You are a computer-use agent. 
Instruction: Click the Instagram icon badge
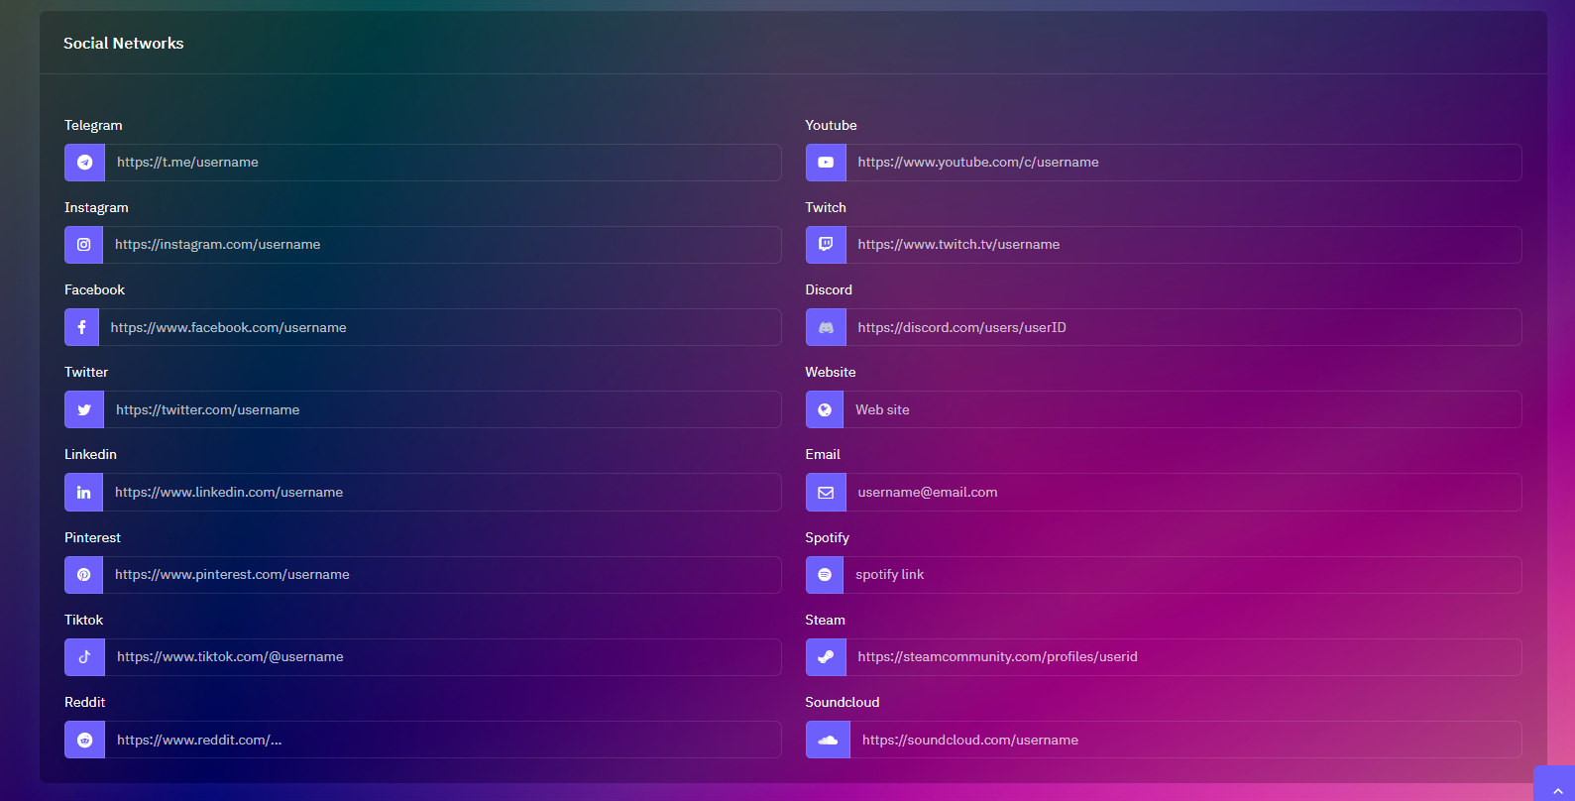point(84,245)
